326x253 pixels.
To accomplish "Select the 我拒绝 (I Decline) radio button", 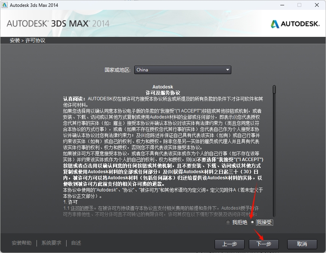I will [228, 222].
